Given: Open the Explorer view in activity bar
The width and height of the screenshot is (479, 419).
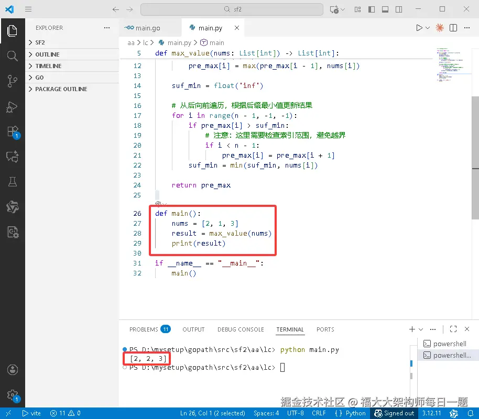Looking at the screenshot, I should click(x=12, y=30).
